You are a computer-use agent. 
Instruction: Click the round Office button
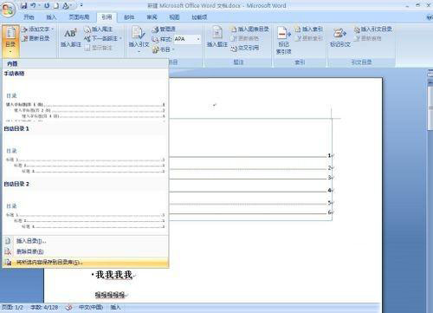click(x=8, y=10)
